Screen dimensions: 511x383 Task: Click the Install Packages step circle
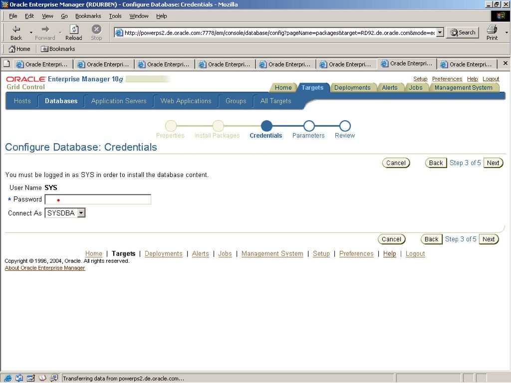pos(218,126)
